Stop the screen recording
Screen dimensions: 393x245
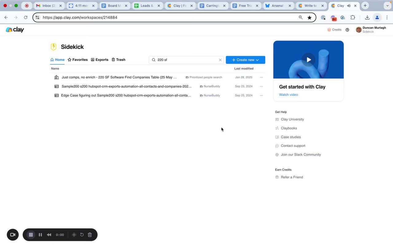31,235
